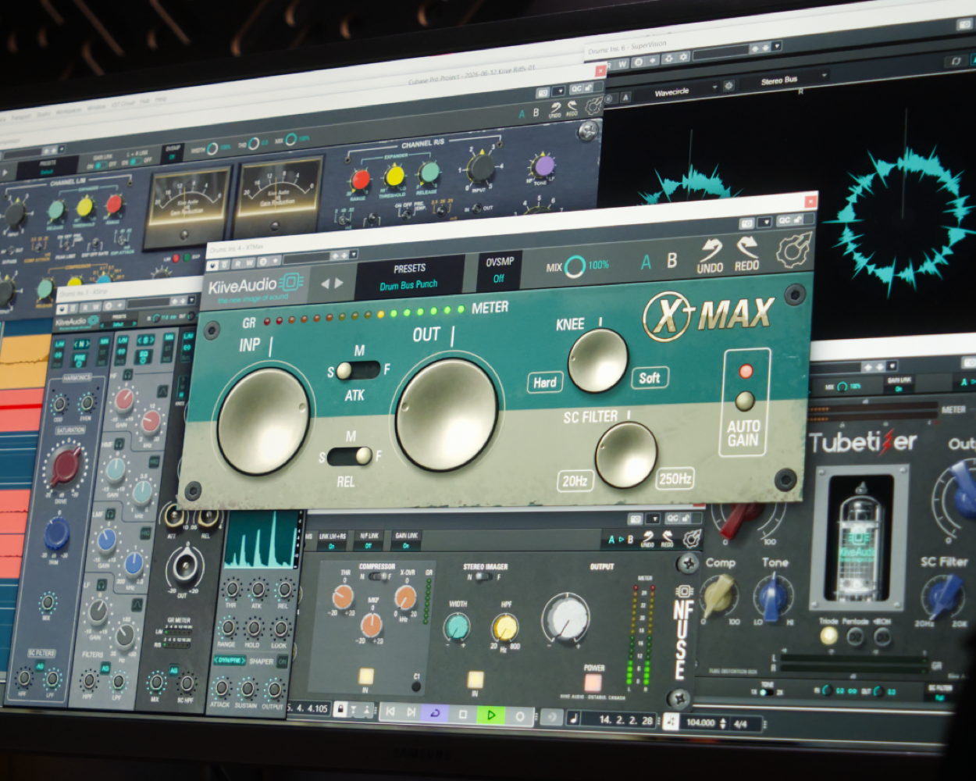Click REDO in the NFuse plugin
976x781 pixels.
(668, 538)
